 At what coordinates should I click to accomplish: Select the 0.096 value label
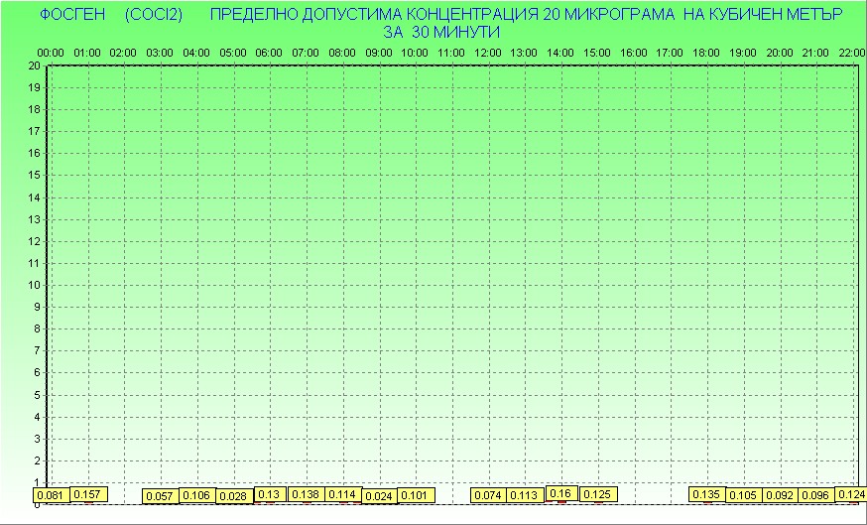(x=816, y=495)
